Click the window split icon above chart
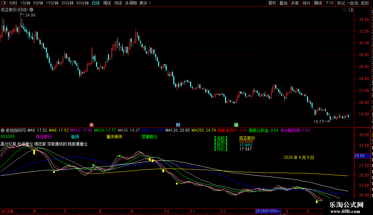 coord(351,10)
